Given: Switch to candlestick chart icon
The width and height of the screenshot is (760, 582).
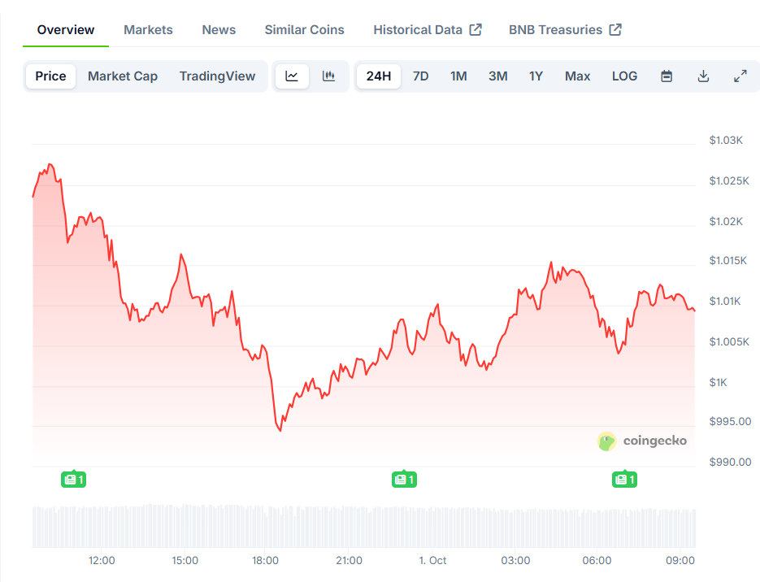Looking at the screenshot, I should (328, 76).
